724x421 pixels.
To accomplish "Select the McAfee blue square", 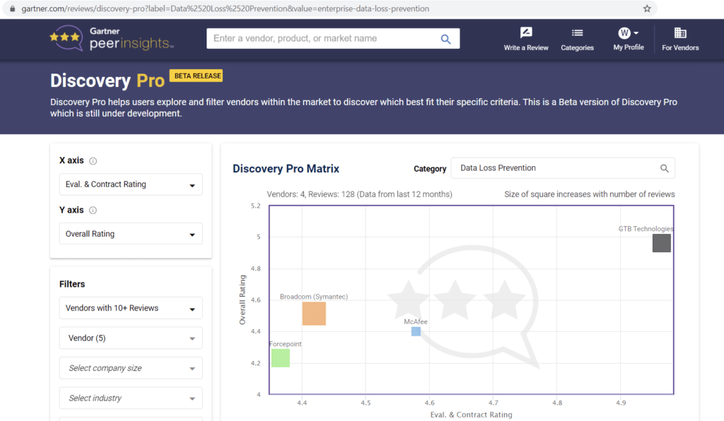I will [x=416, y=331].
